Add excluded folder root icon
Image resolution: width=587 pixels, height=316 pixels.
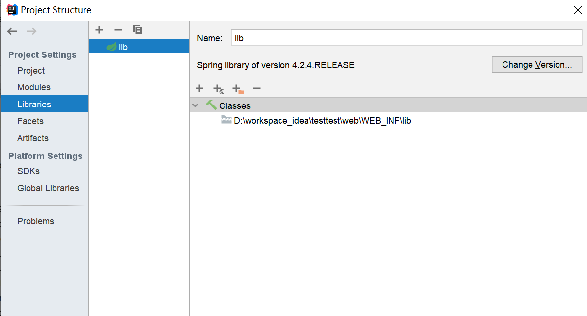tap(238, 89)
